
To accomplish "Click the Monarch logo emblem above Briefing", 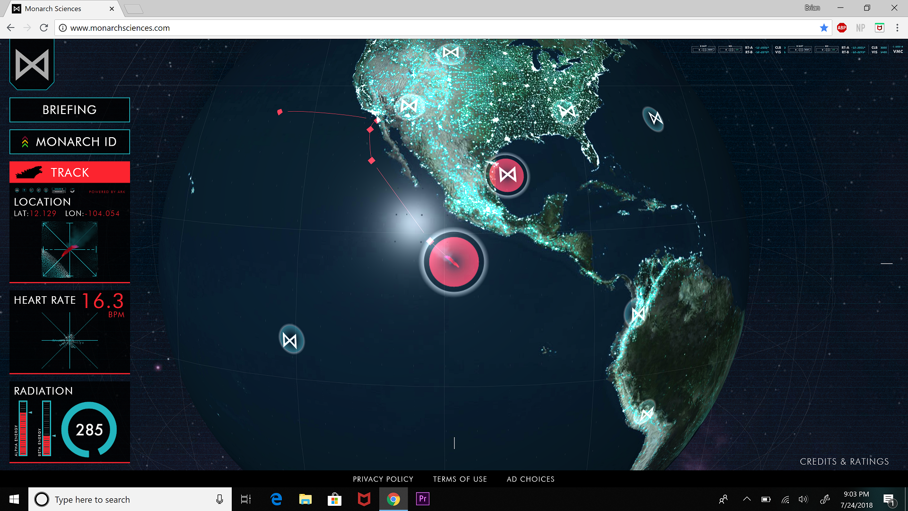I will (x=32, y=64).
